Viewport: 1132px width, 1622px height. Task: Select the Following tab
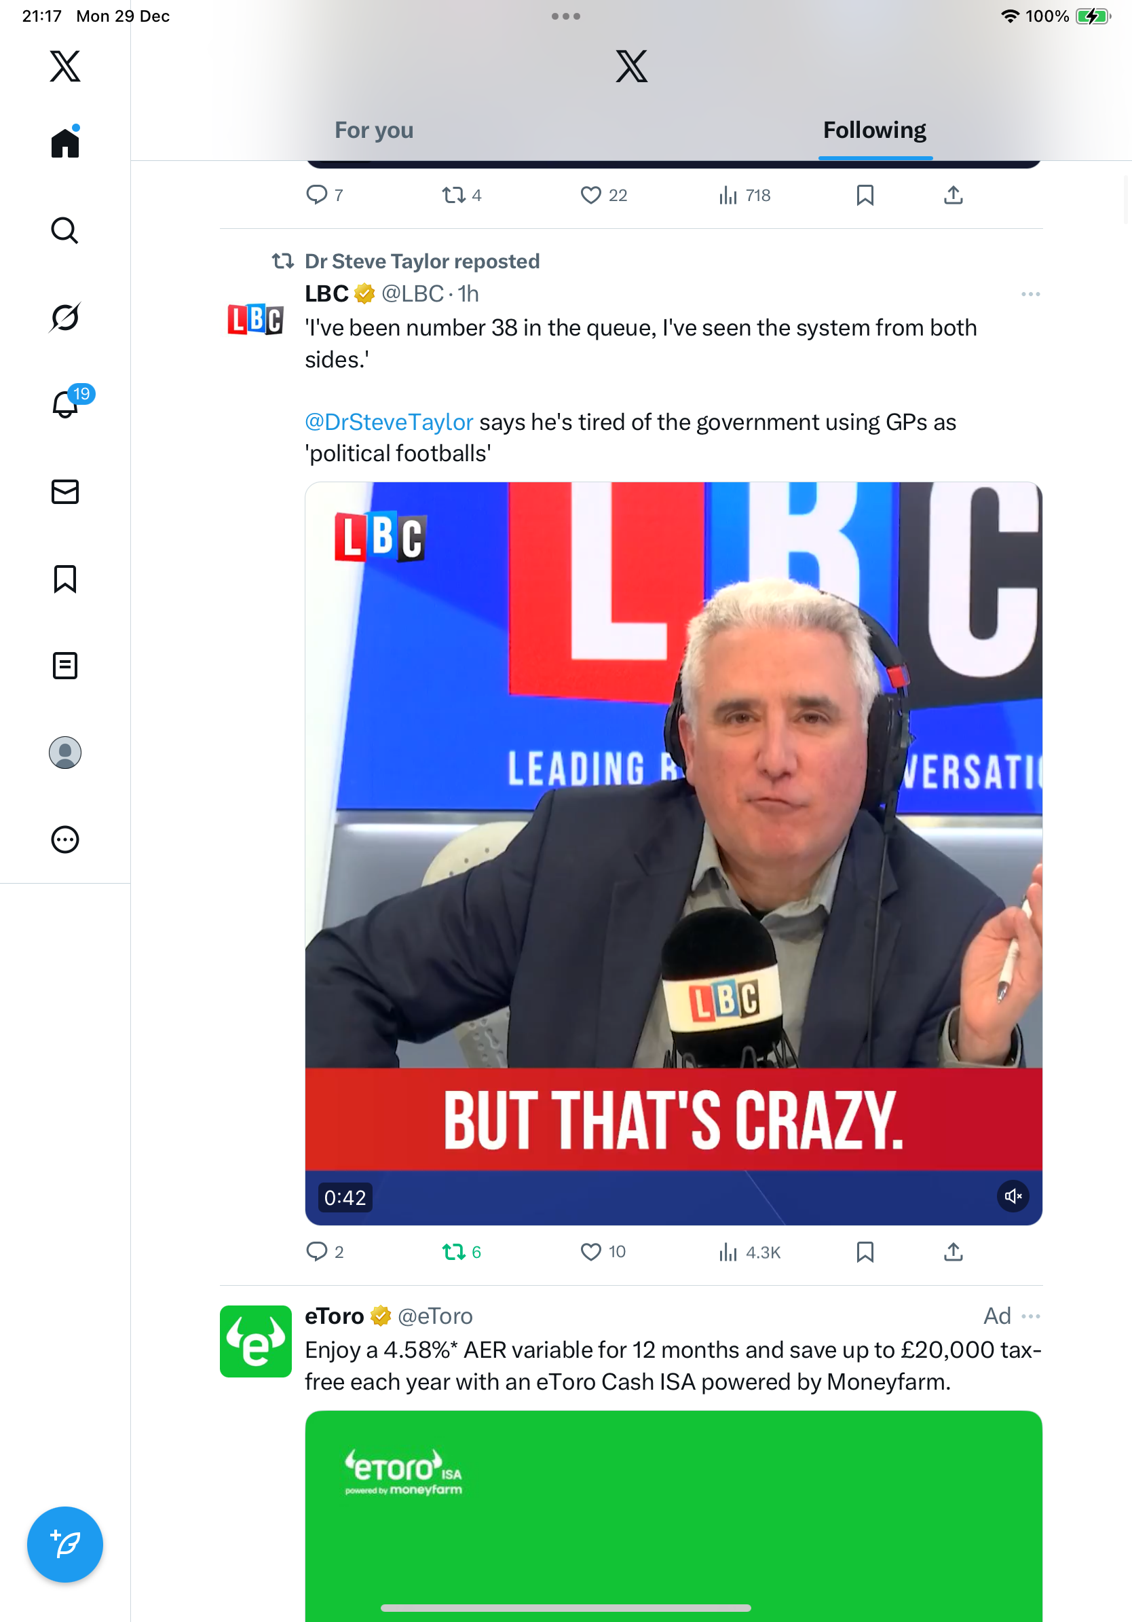pos(874,130)
